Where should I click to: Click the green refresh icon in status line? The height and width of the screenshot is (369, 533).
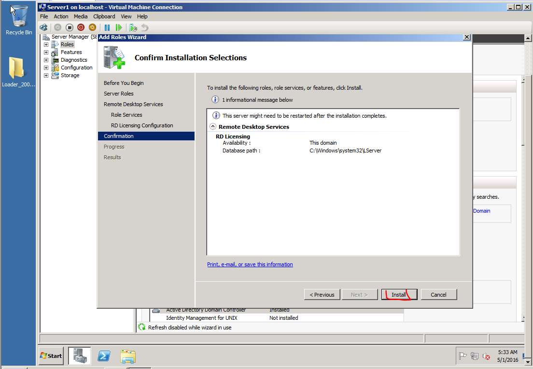pyautogui.click(x=142, y=327)
